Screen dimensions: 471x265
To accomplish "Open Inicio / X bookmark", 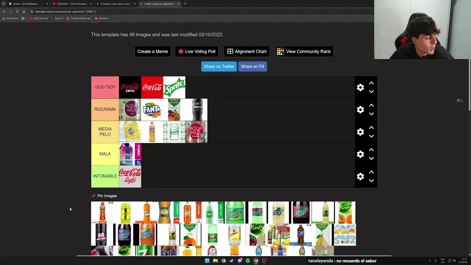I will pyautogui.click(x=57, y=18).
